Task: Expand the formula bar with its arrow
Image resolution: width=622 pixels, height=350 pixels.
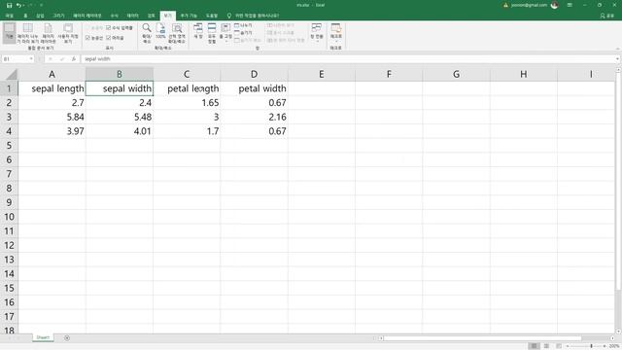Action: coord(618,59)
